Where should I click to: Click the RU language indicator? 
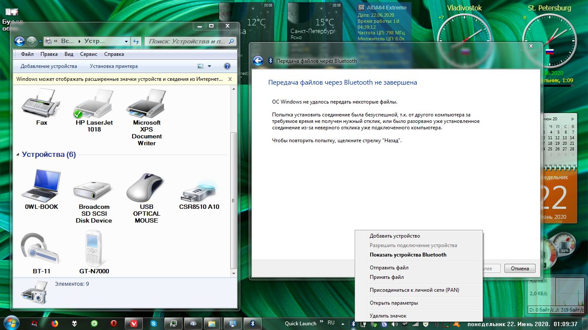[x=331, y=323]
